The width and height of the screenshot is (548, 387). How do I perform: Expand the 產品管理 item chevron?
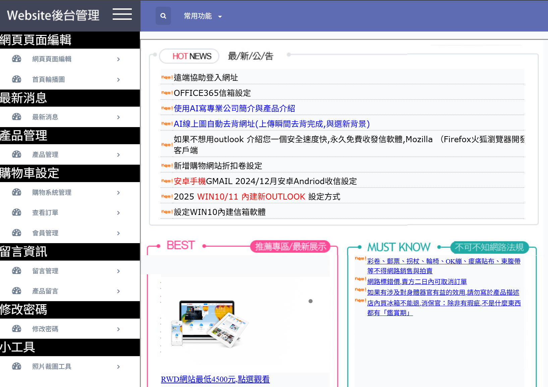click(118, 155)
